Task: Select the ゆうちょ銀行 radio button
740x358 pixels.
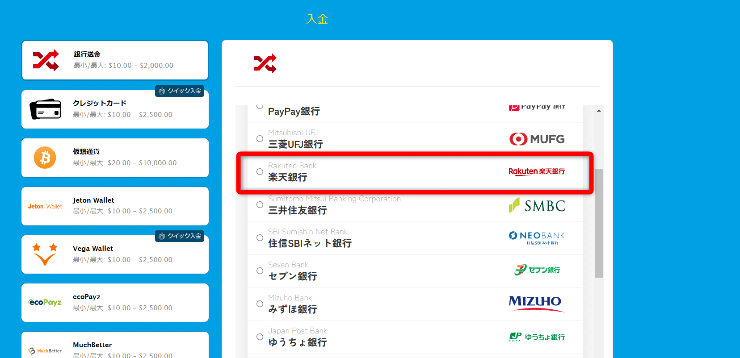Action: click(260, 337)
